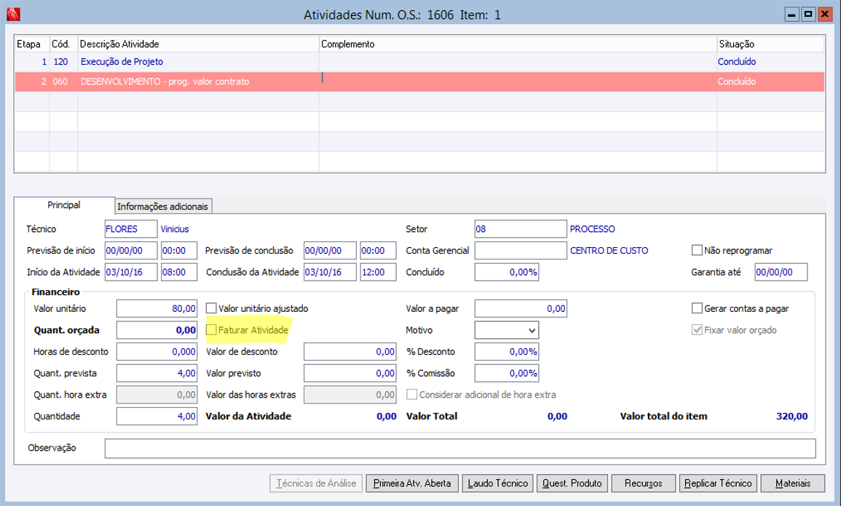Toggle the Gerar contas a pagar checkbox
The width and height of the screenshot is (841, 506).
tap(697, 308)
